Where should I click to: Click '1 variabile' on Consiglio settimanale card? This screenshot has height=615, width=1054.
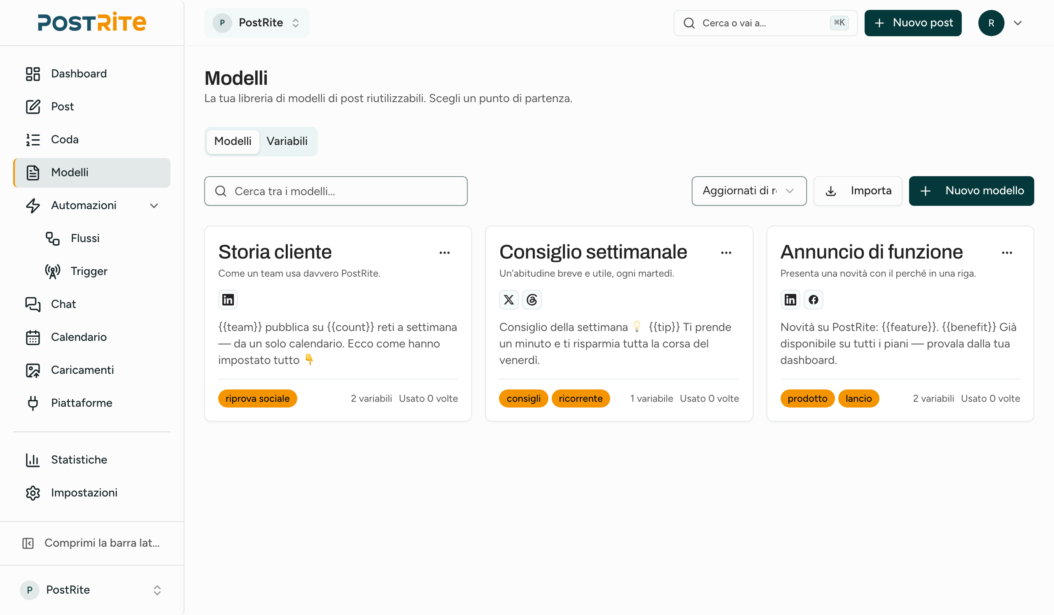(x=652, y=399)
